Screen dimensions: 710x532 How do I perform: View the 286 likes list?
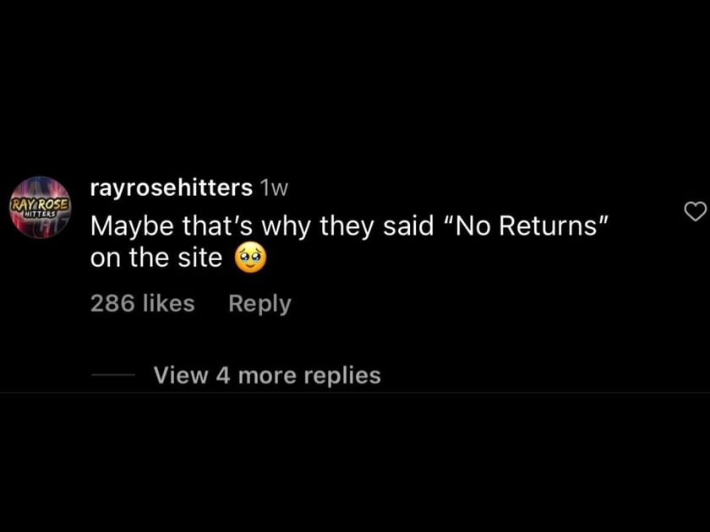tap(142, 303)
